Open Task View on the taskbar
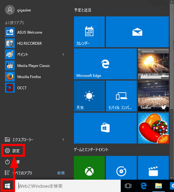Viewport: 174px width, 192px height. tap(128, 186)
